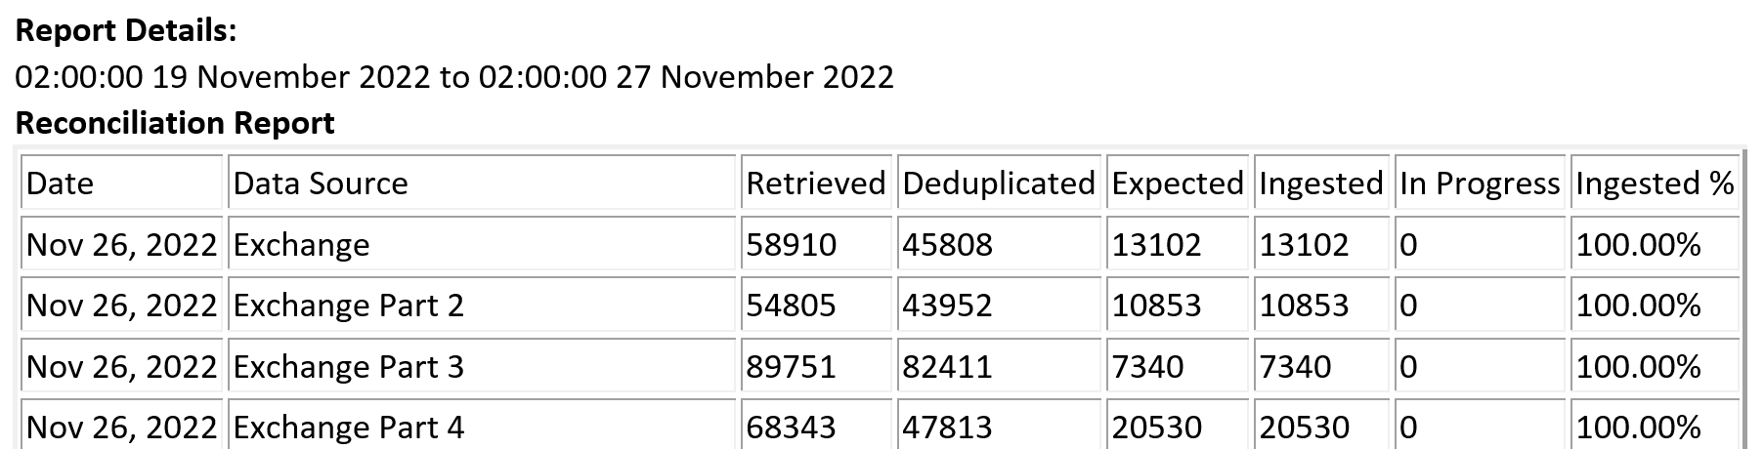Select the Ingested % column header
The image size is (1764, 449).
(x=1655, y=183)
